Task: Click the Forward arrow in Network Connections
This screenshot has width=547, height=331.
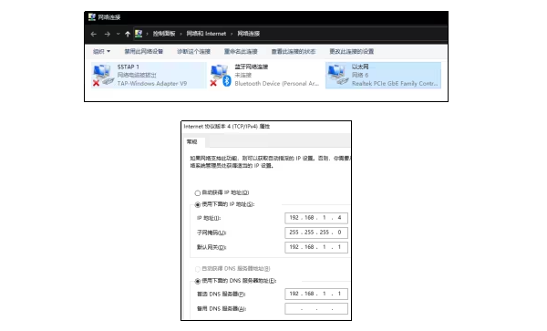Action: click(x=107, y=34)
